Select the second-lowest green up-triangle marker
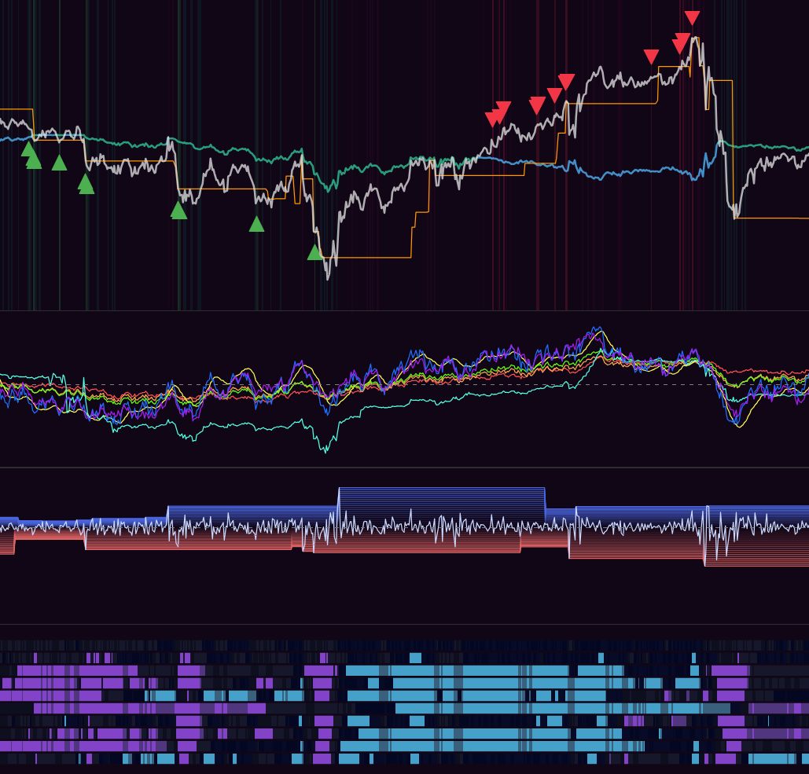The width and height of the screenshot is (809, 774). click(x=256, y=224)
